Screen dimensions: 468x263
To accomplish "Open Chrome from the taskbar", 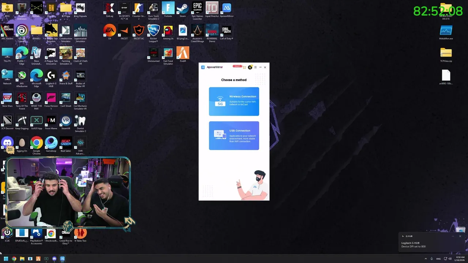I will (x=14, y=259).
